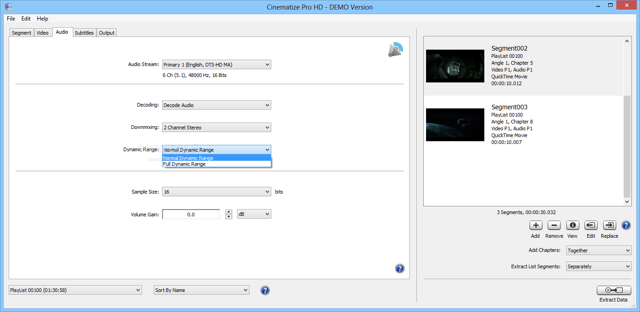Click segment list scrollbar down arrow

tap(627, 202)
